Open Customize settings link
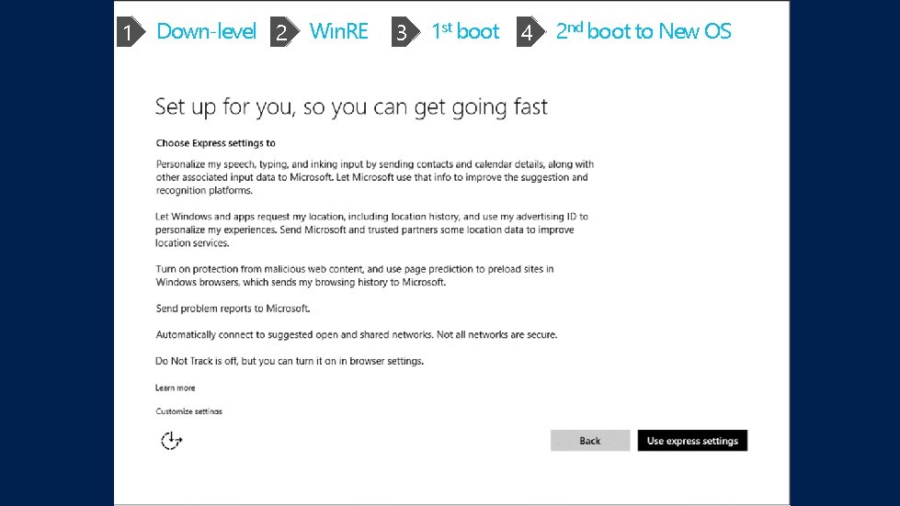 pos(188,411)
